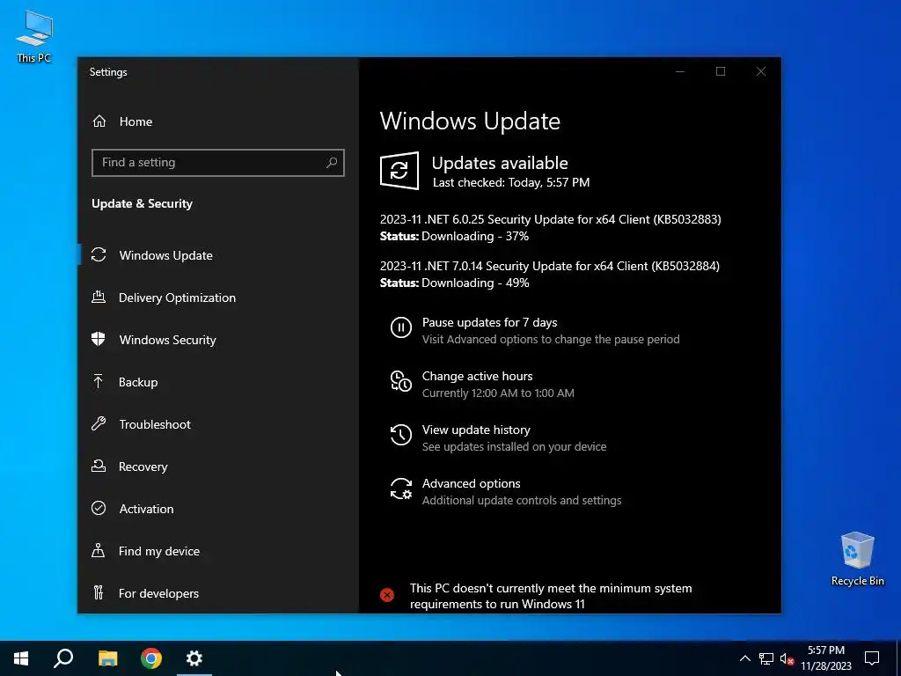The height and width of the screenshot is (676, 901).
Task: Go to Settings Home
Action: pos(136,121)
